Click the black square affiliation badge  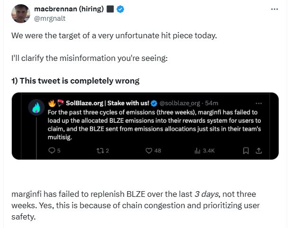[110, 9]
